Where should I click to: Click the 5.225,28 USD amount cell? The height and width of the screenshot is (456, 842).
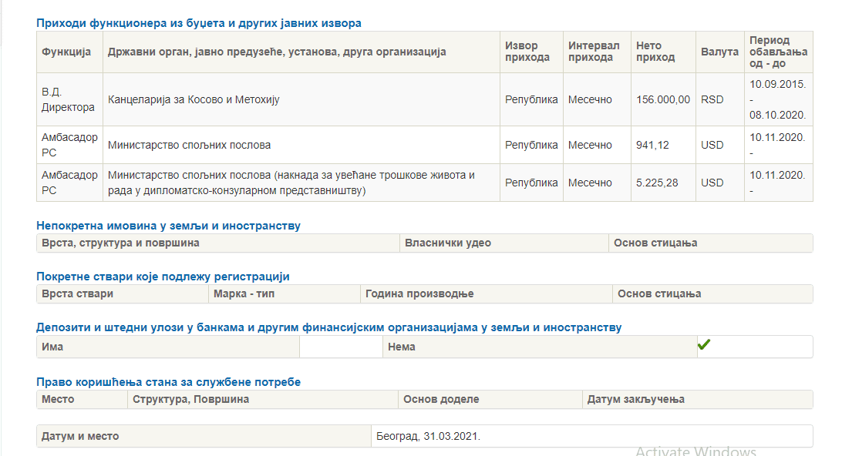663,183
